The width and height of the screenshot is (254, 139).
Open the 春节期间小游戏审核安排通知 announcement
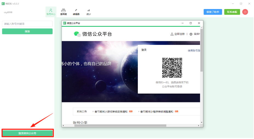pos(111,112)
